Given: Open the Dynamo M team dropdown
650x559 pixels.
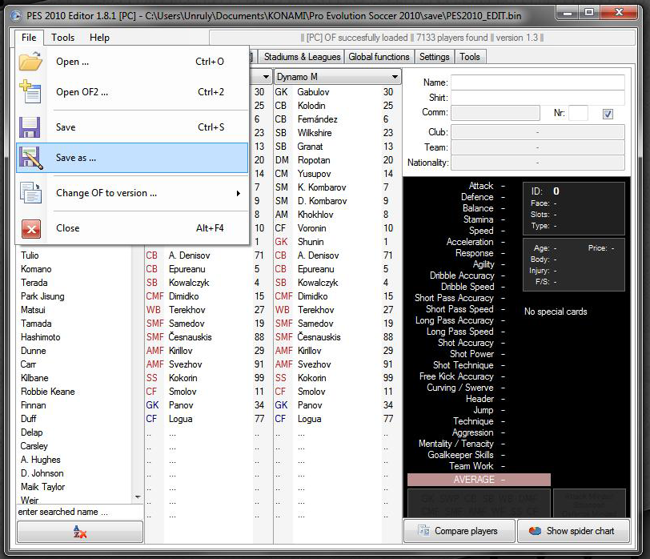Looking at the screenshot, I should 338,77.
